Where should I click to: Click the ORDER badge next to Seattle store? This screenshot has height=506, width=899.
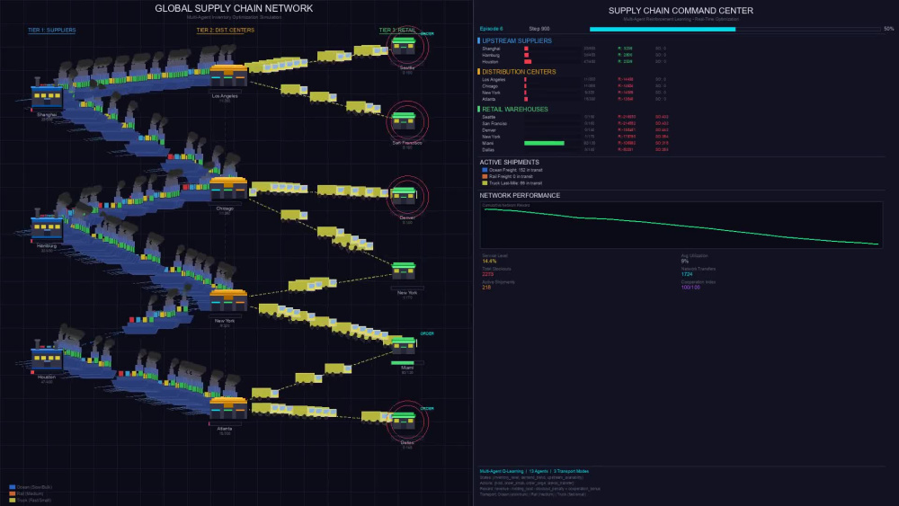[427, 34]
